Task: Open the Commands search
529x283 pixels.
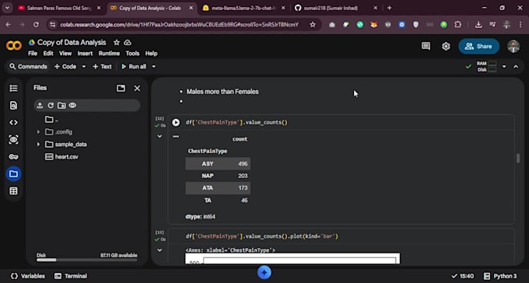Action: [28, 66]
